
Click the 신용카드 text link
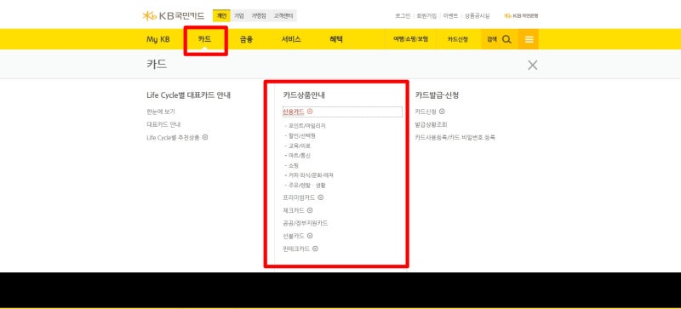pyautogui.click(x=294, y=112)
